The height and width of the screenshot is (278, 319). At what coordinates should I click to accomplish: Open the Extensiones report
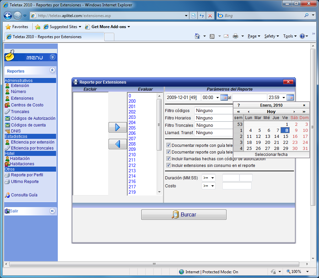click(x=22, y=98)
